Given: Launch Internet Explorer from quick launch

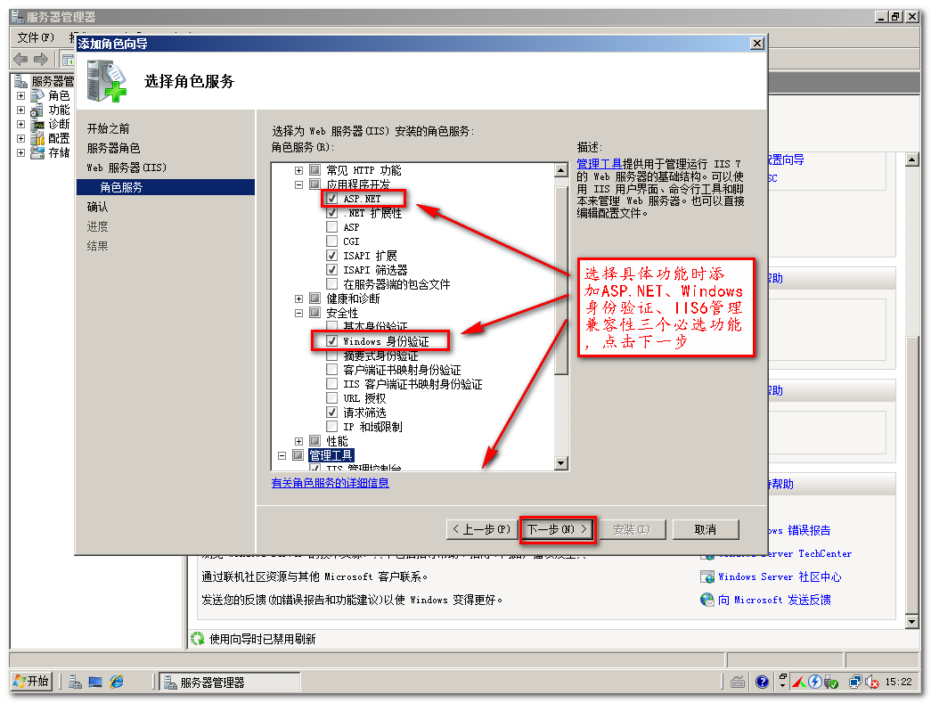Looking at the screenshot, I should (x=117, y=682).
